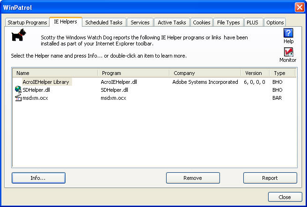
Task: Sort list by Company column header
Action: (x=205, y=73)
